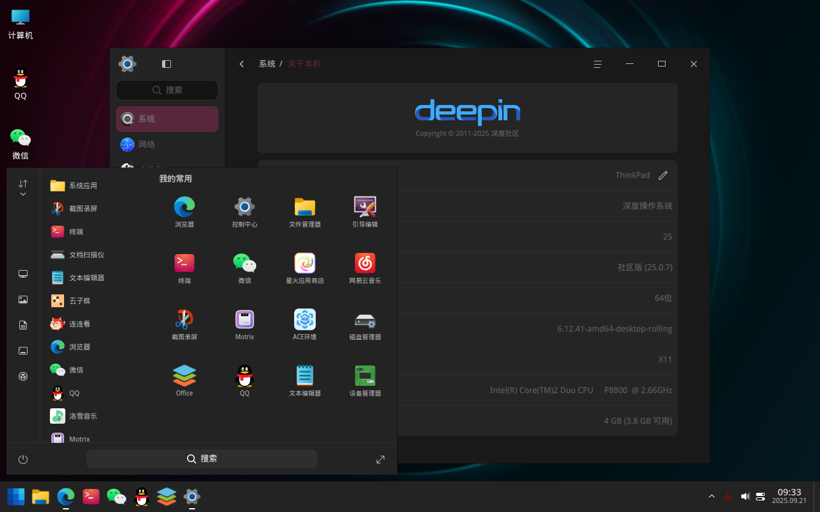Screen dimensions: 820x512
Task: Open 引导编辑 from the launcher grid
Action: pyautogui.click(x=365, y=212)
